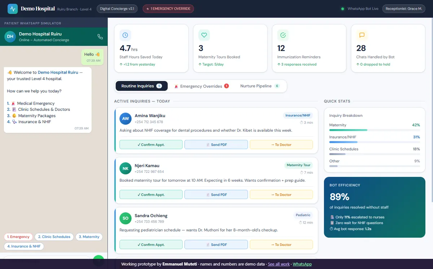Send PDF to Sandra Ochieng
433x269 pixels.
tap(216, 244)
